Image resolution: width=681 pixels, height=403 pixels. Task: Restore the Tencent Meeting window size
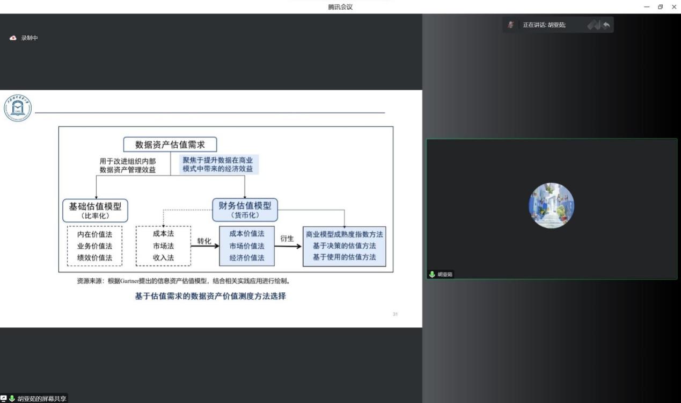pyautogui.click(x=660, y=7)
